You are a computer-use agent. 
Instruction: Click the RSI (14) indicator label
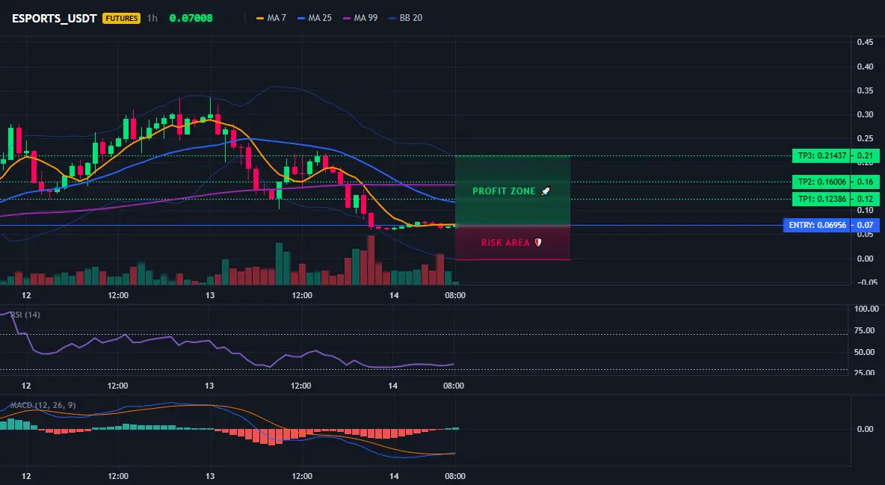point(25,315)
